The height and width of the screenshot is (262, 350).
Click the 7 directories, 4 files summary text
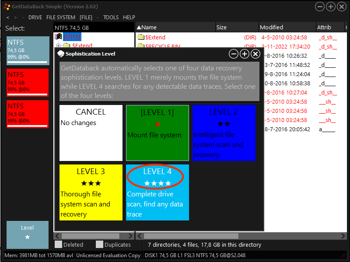click(204, 245)
